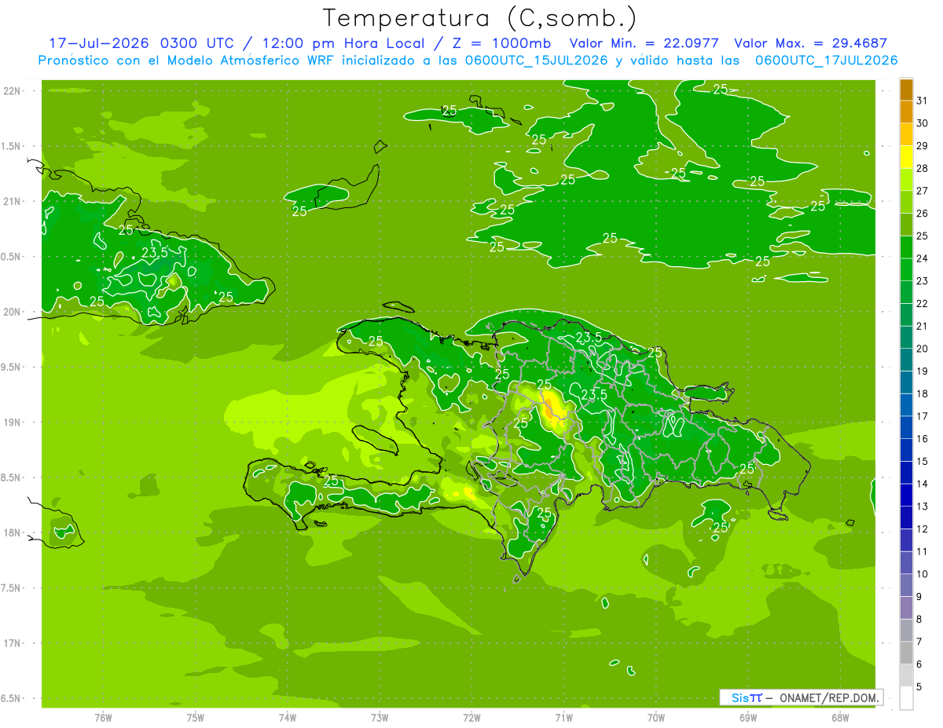
Task: Click legend value '6'
Action: [919, 664]
